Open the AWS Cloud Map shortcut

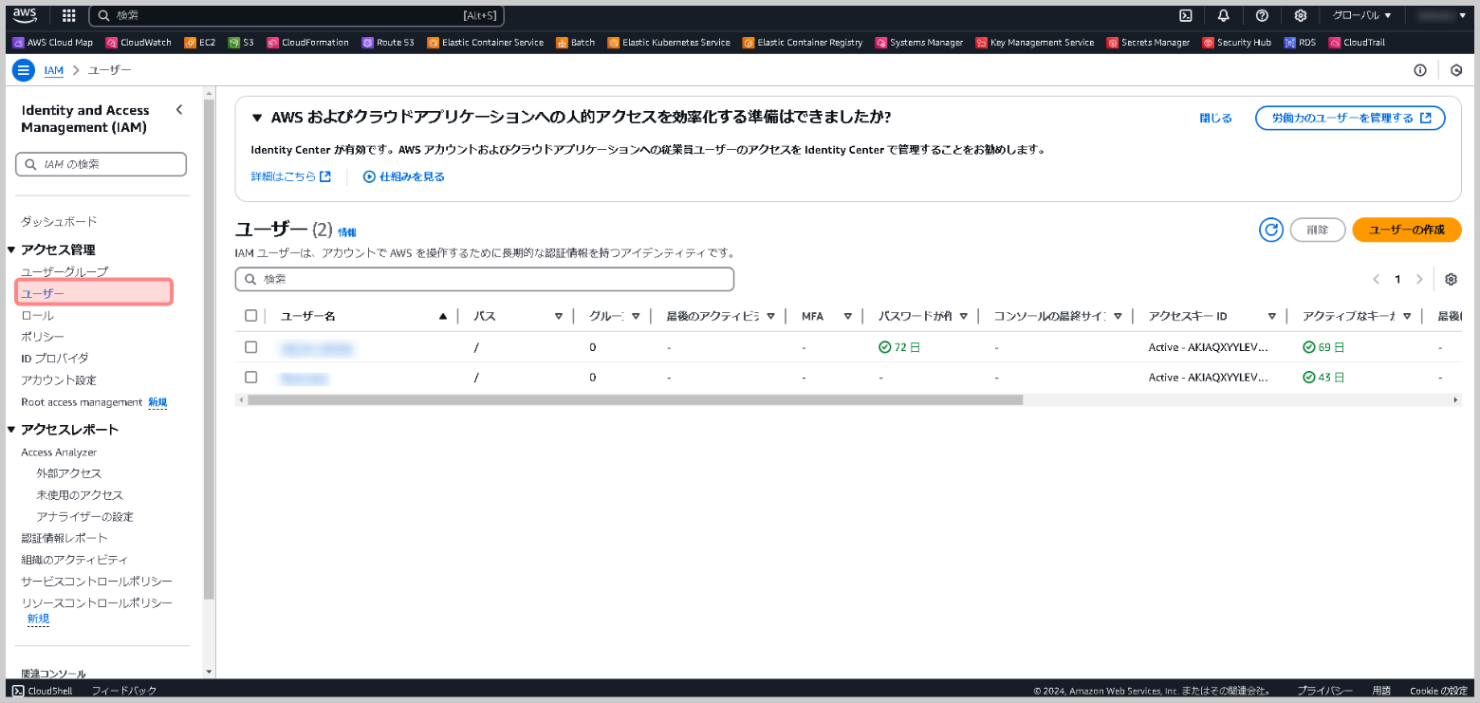pyautogui.click(x=52, y=43)
